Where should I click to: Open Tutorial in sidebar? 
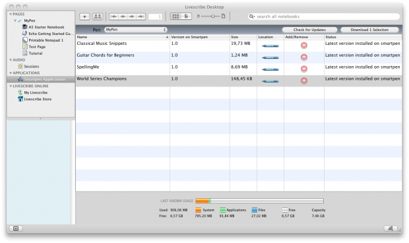coord(32,53)
